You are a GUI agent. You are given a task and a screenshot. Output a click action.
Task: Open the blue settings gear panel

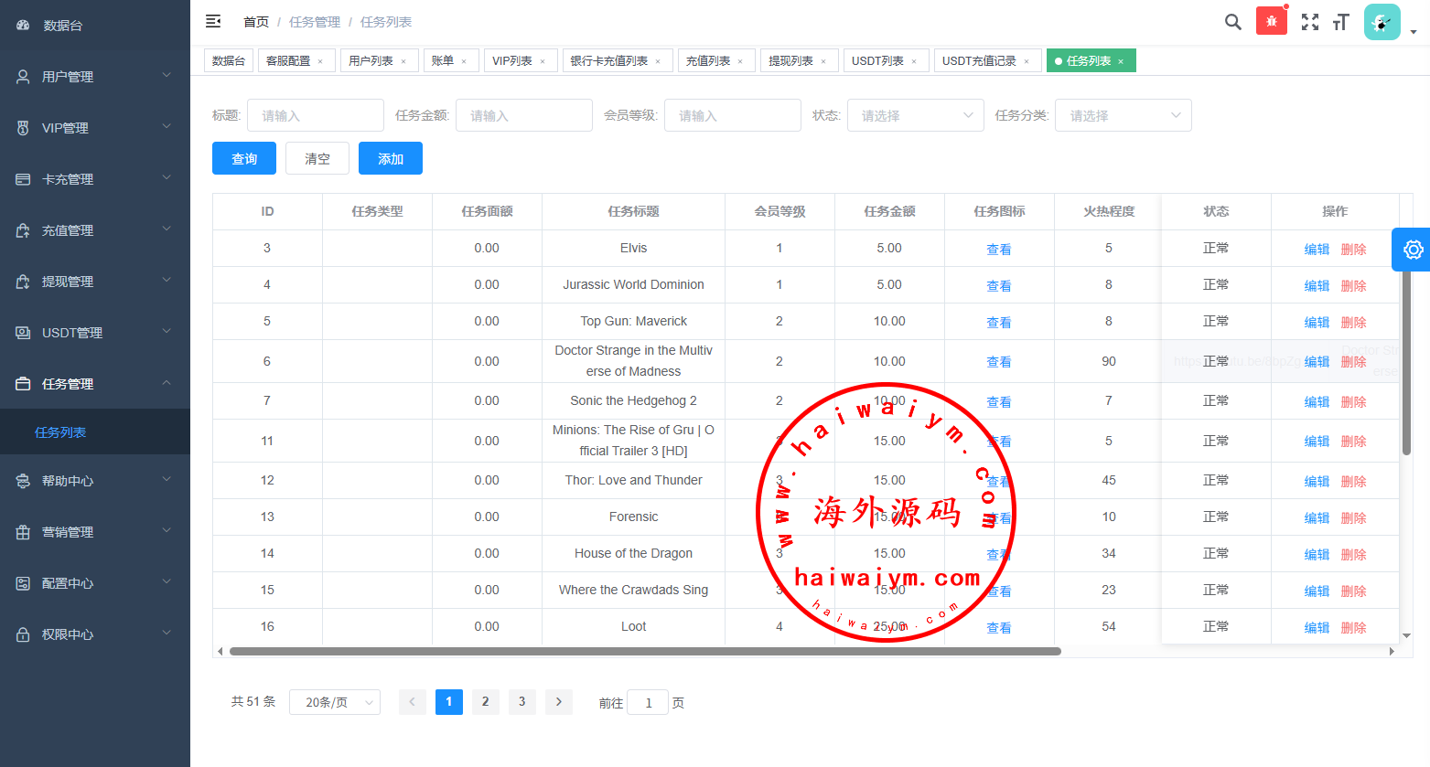1413,250
